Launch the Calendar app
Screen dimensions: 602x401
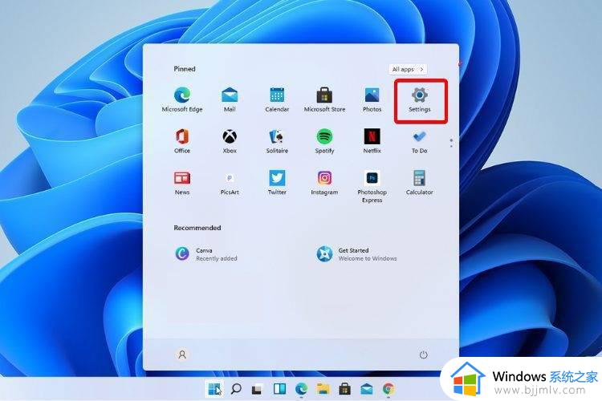point(277,99)
